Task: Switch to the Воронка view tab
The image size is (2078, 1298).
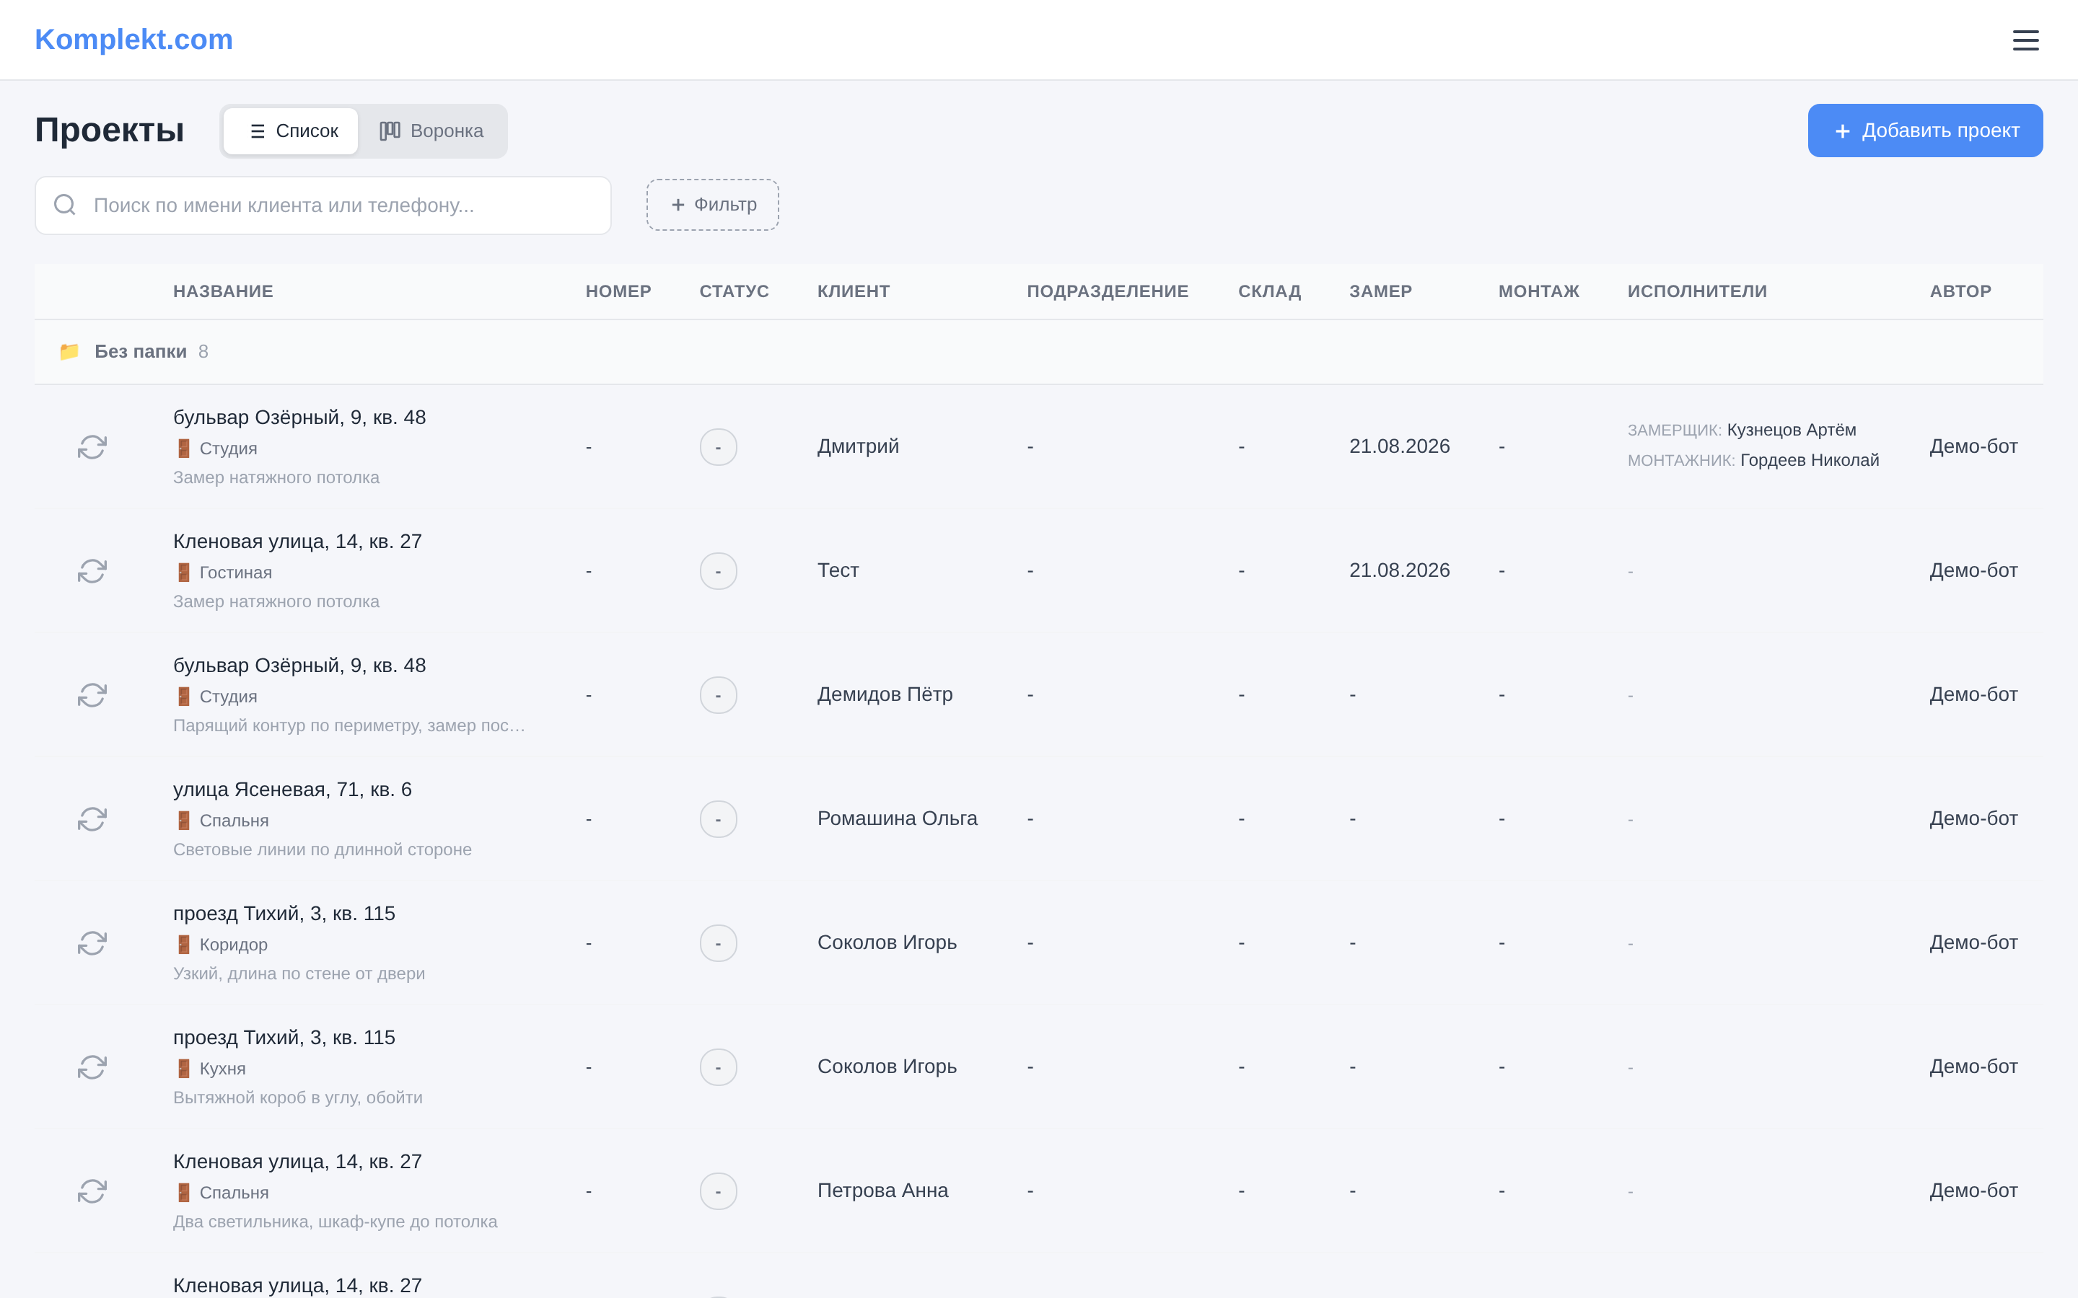Action: point(432,131)
